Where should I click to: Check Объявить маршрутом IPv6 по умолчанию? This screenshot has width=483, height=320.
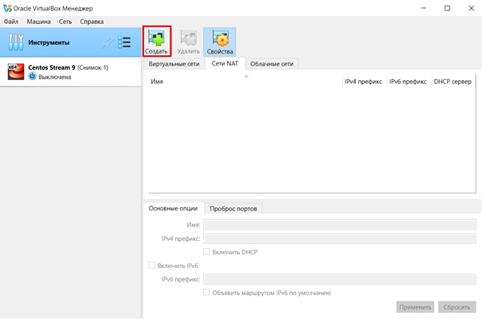point(207,293)
